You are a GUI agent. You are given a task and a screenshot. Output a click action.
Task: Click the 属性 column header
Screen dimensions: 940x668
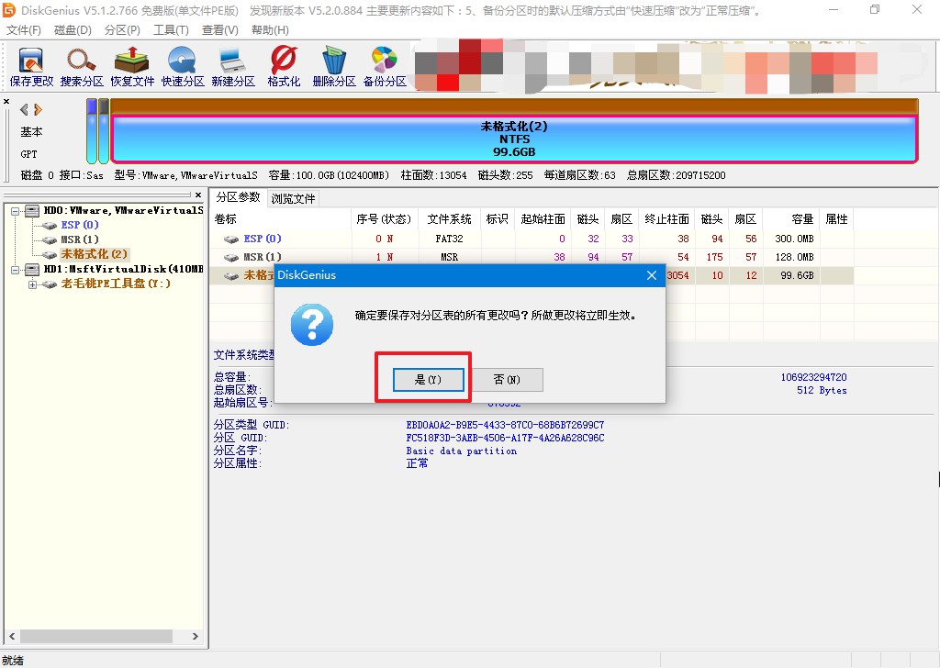point(836,219)
